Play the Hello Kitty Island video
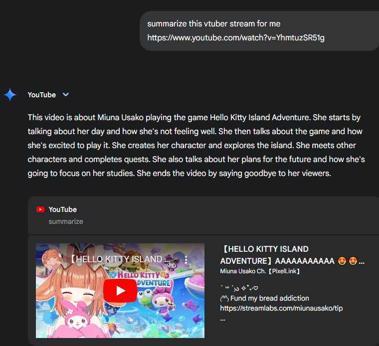Screen dimensions: 379x346 click(x=120, y=291)
